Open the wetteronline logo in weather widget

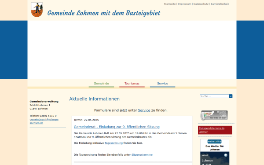pos(215,141)
